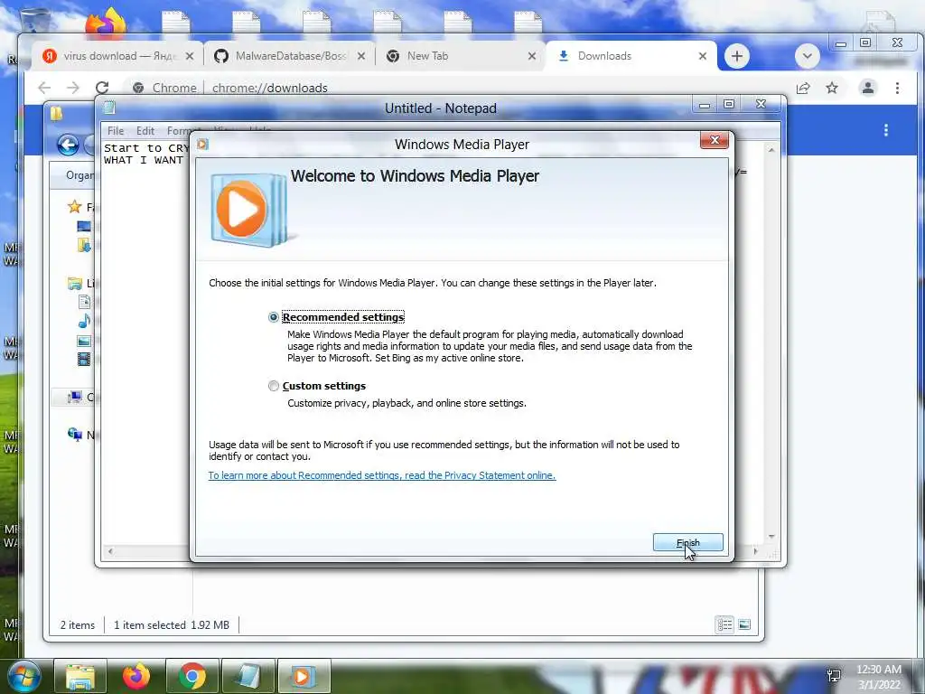Open the Chrome profile avatar icon
925x694 pixels.
[868, 88]
